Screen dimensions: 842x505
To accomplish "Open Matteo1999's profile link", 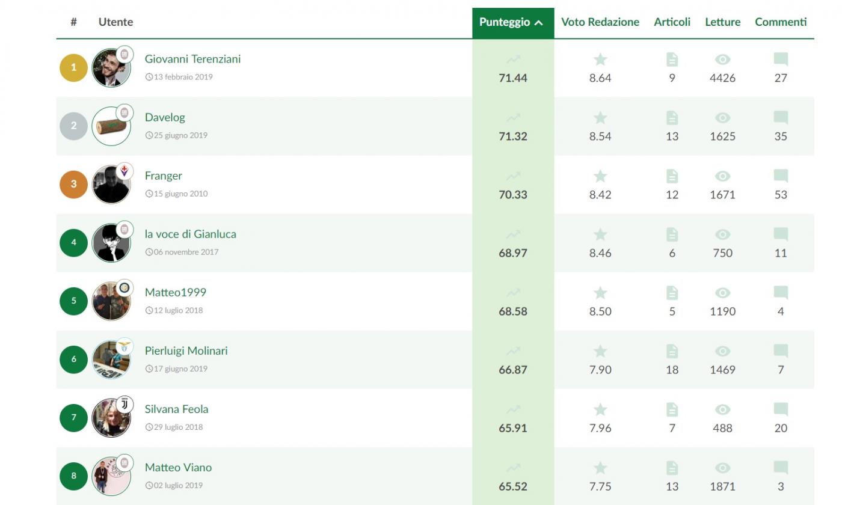I will 176,292.
